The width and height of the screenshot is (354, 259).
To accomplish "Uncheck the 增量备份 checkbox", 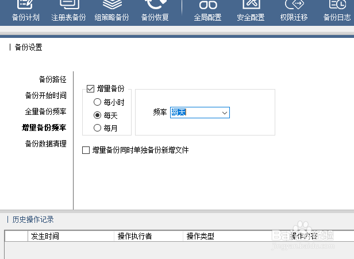I will (91, 88).
